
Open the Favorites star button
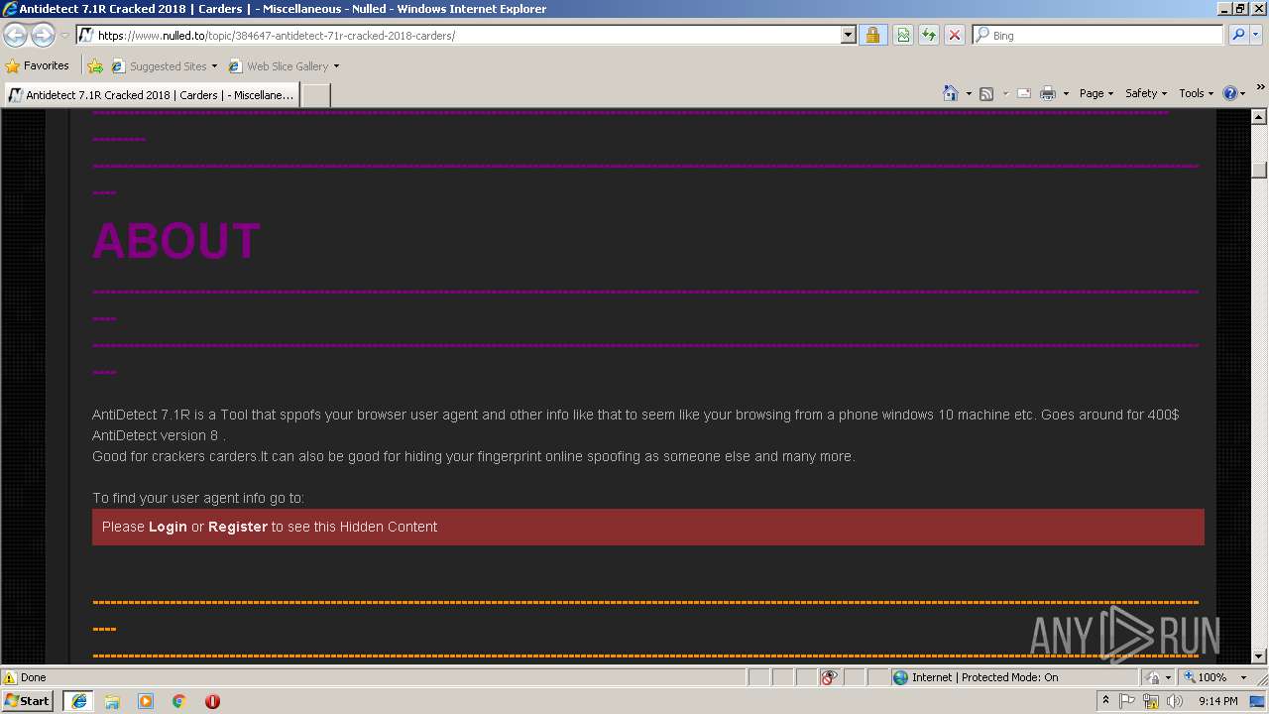click(x=38, y=66)
